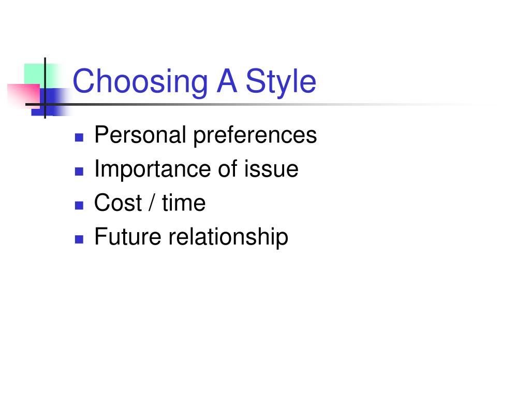Viewport: 530px width, 398px height.
Task: Click the word "relationship" in last bullet
Action: click(228, 237)
